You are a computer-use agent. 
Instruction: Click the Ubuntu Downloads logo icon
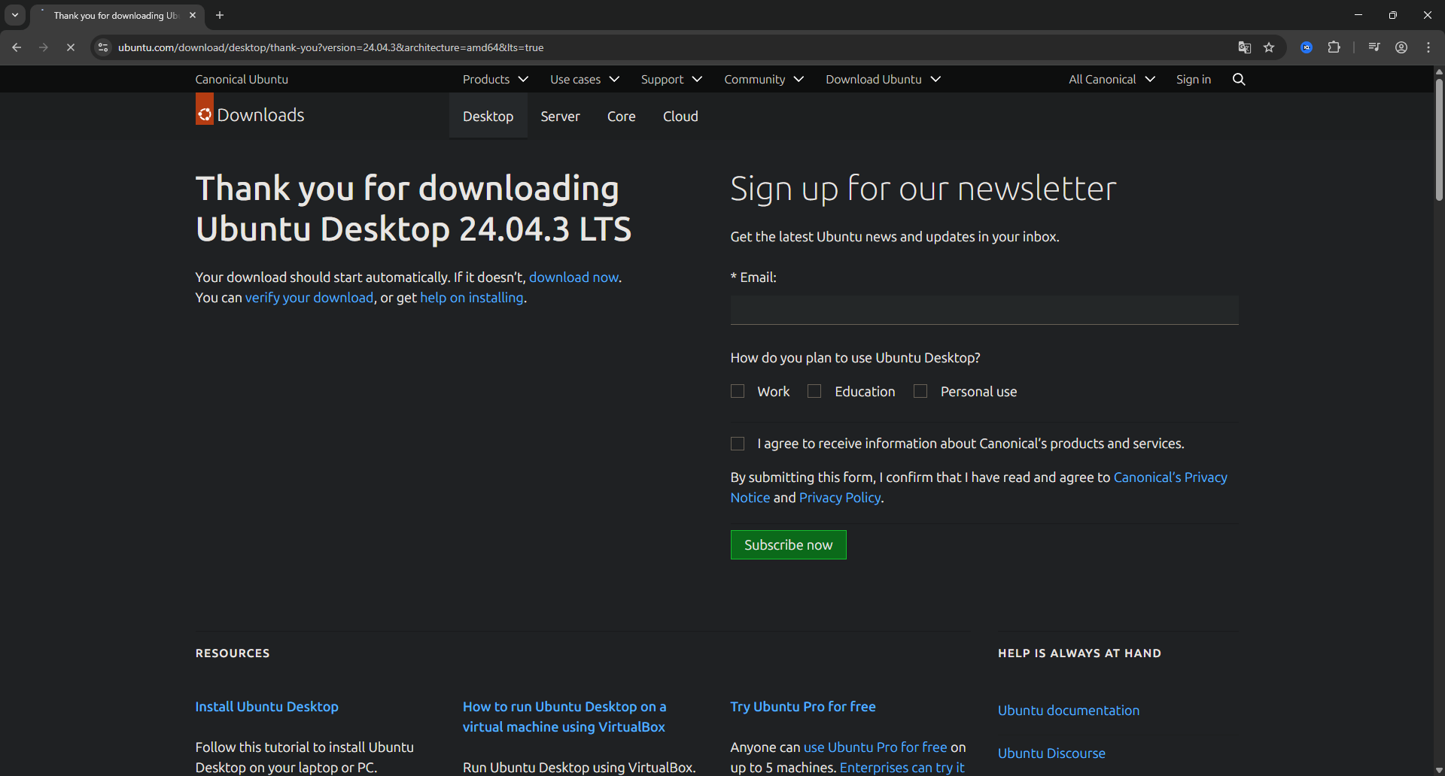coord(204,111)
